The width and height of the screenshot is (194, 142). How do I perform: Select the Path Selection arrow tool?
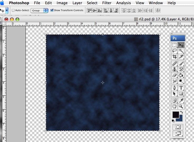pyautogui.click(x=174, y=94)
